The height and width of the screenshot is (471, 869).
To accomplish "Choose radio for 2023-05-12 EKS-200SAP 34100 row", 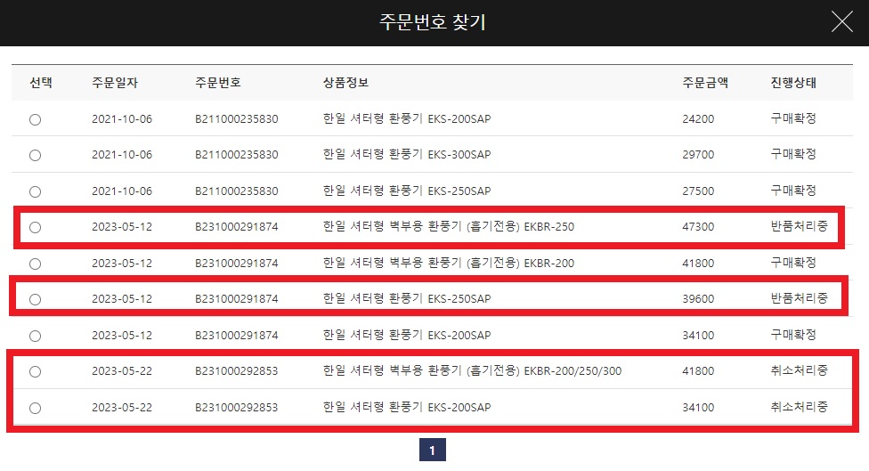I will [35, 336].
